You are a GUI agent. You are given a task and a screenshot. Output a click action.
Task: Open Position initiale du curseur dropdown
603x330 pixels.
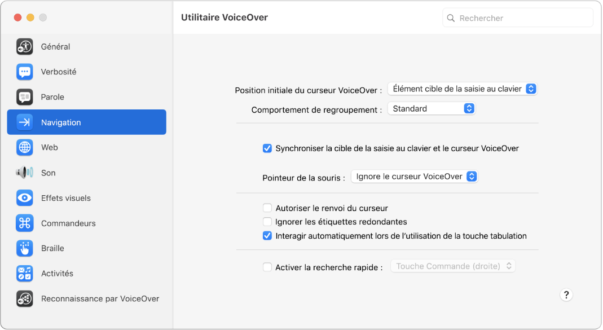pos(462,88)
